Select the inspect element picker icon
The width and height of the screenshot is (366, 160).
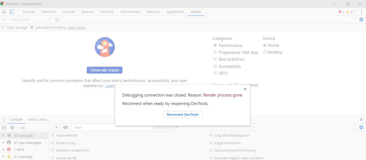pos(4,12)
